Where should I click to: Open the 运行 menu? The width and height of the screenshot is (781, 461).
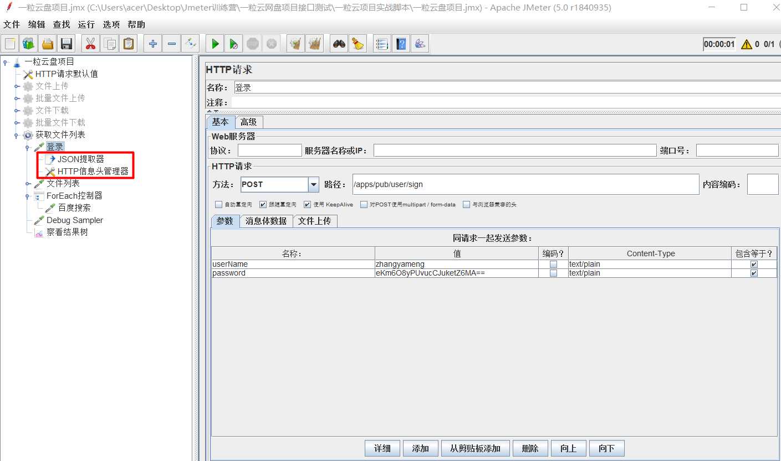pos(86,24)
